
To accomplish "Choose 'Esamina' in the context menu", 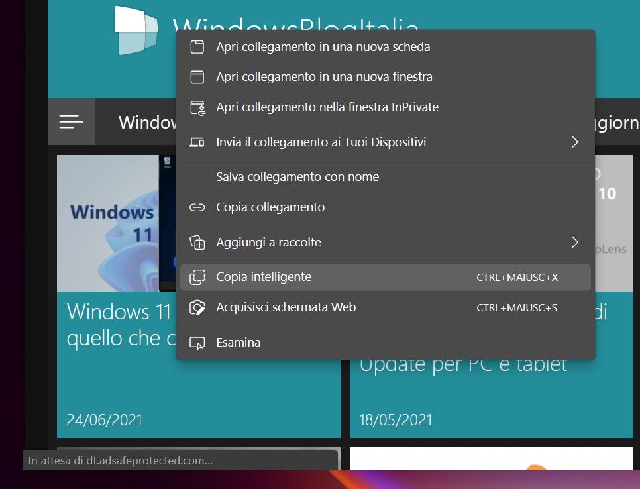I will pyautogui.click(x=386, y=343).
